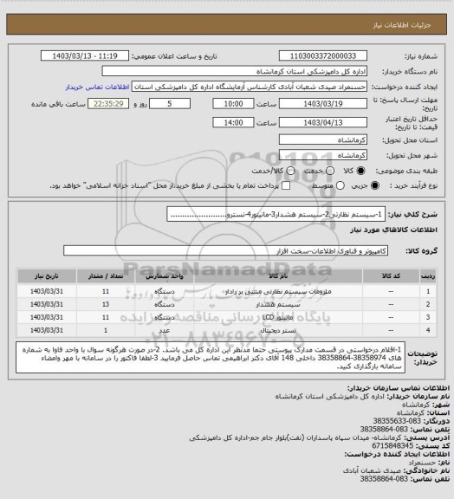Screen dimensions: 454x499
Task: Select the جزیی purchase type radio
Action: 375,185
